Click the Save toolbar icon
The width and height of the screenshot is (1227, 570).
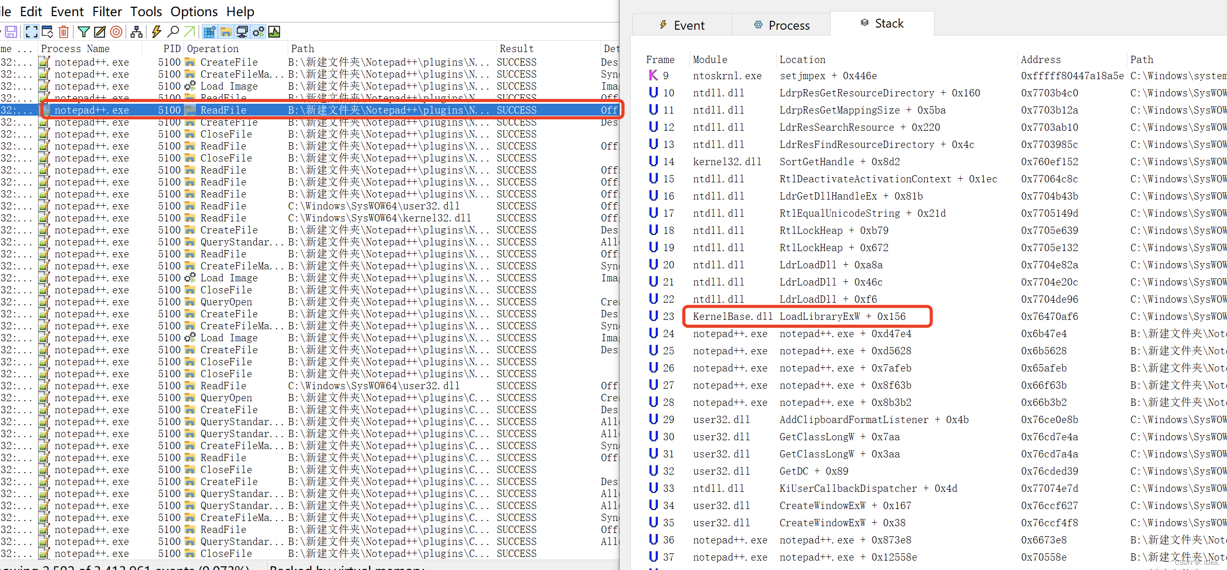(11, 32)
